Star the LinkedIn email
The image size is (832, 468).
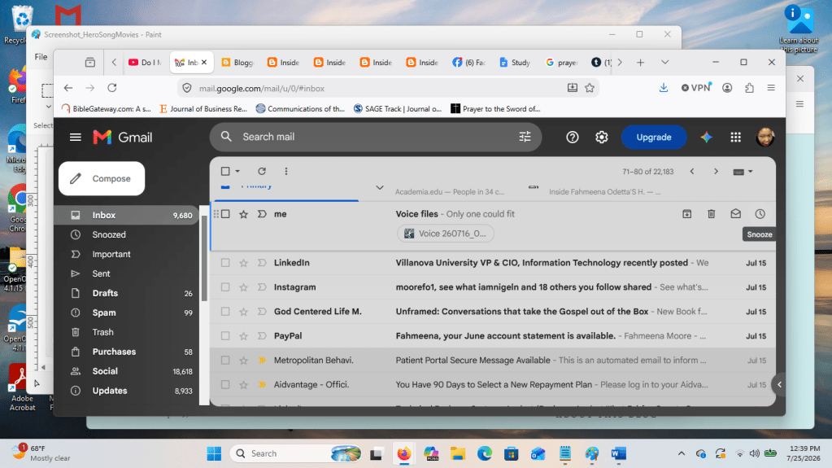point(243,263)
